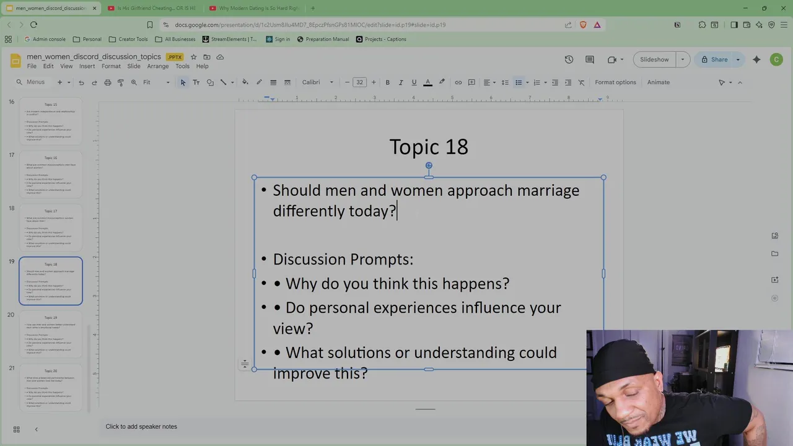This screenshot has width=793, height=446.
Task: Insert a Text box tool
Action: (196, 82)
